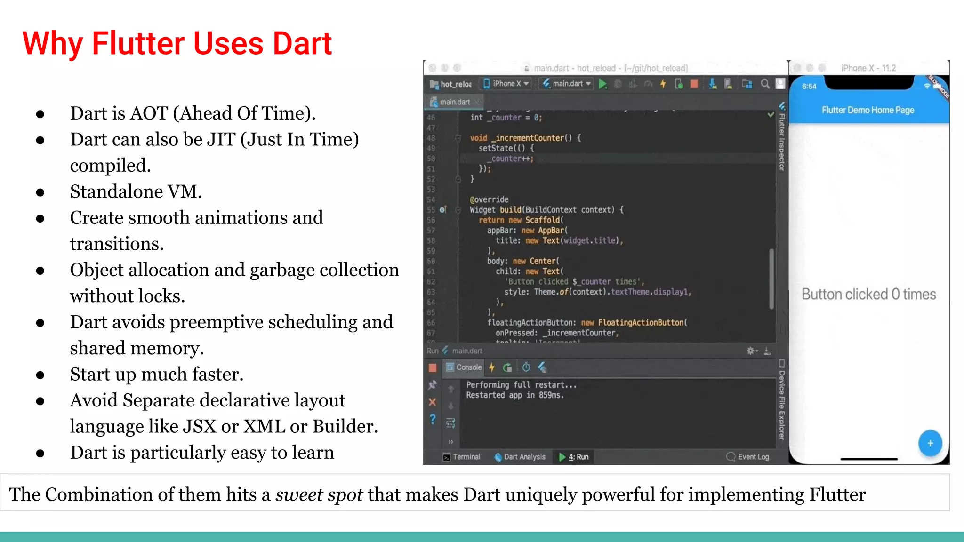This screenshot has height=542, width=964.
Task: Toggle the breakpoint marker on line 55
Action: pyautogui.click(x=442, y=210)
